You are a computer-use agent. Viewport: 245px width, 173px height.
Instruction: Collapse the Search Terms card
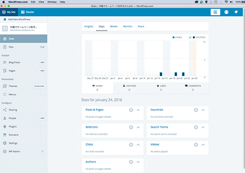[203, 127]
